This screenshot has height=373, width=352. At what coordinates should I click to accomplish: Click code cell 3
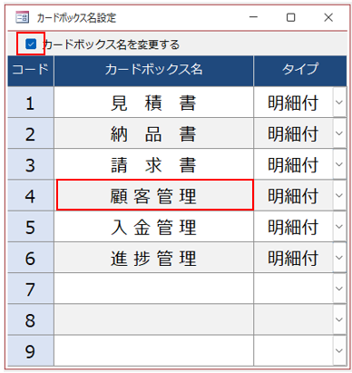[31, 164]
